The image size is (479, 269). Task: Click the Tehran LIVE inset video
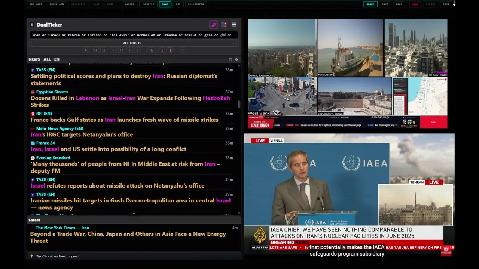pyautogui.click(x=415, y=205)
